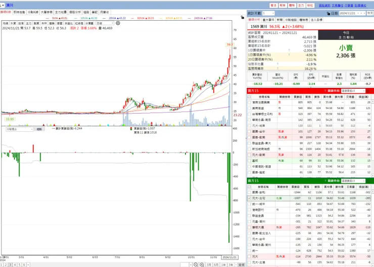
Task: Toggle the lock icon above the price axis
Action: coord(242,17)
